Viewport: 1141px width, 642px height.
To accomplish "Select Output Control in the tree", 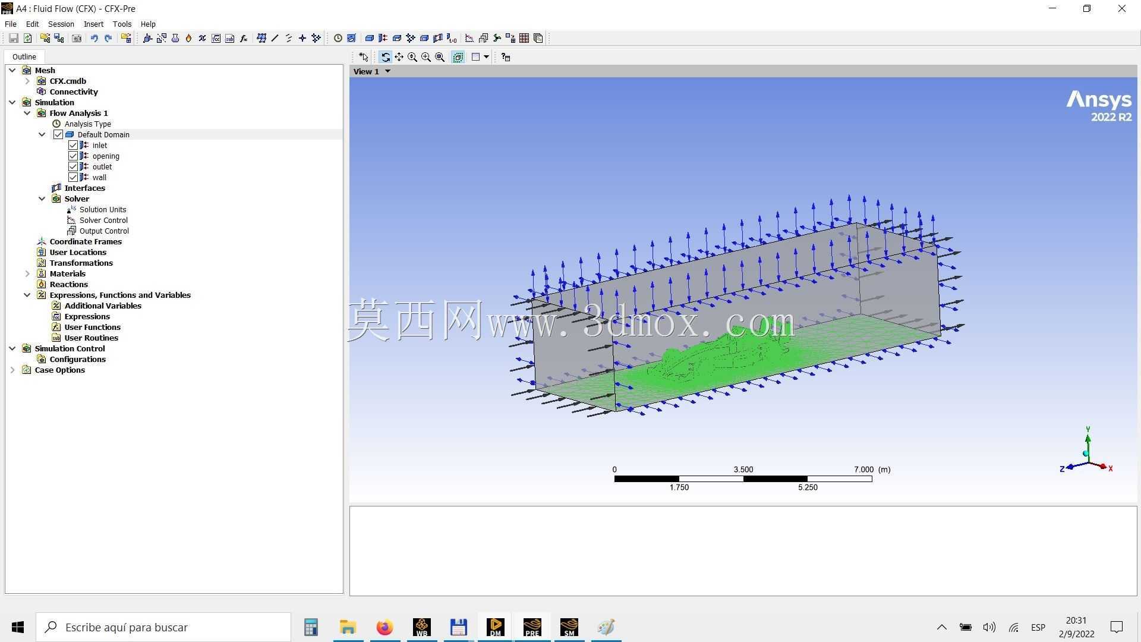I will tap(104, 231).
